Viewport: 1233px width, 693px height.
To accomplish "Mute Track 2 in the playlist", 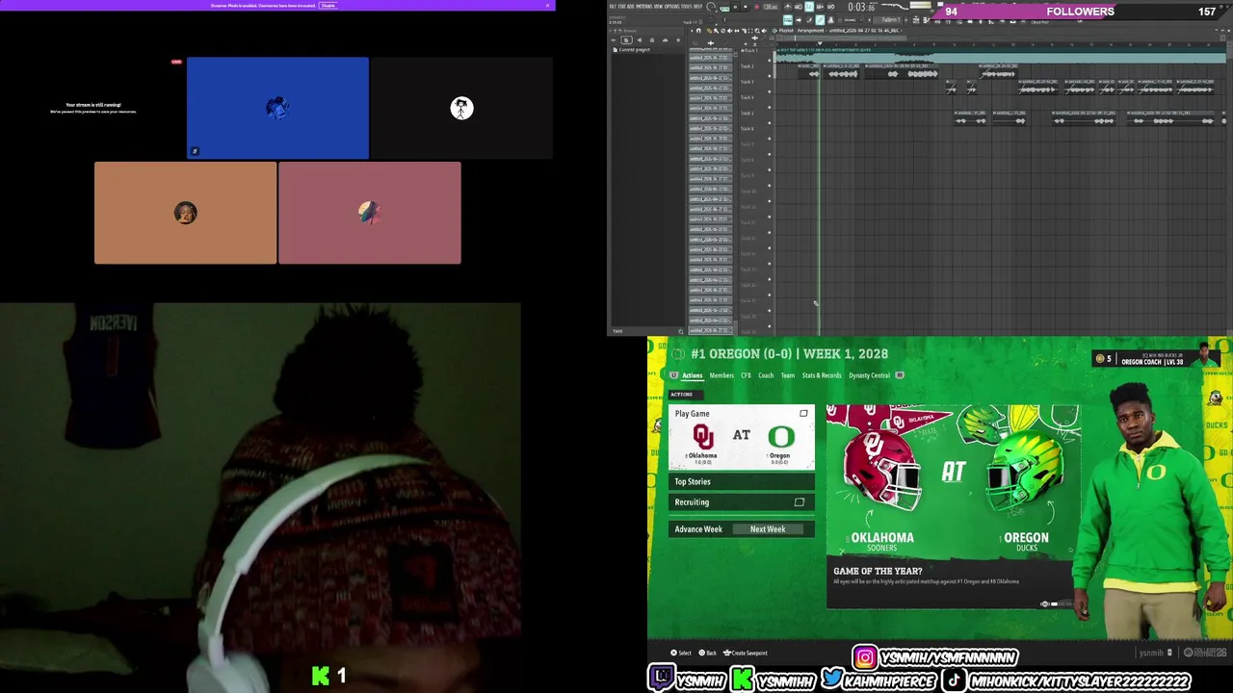I will pos(770,76).
